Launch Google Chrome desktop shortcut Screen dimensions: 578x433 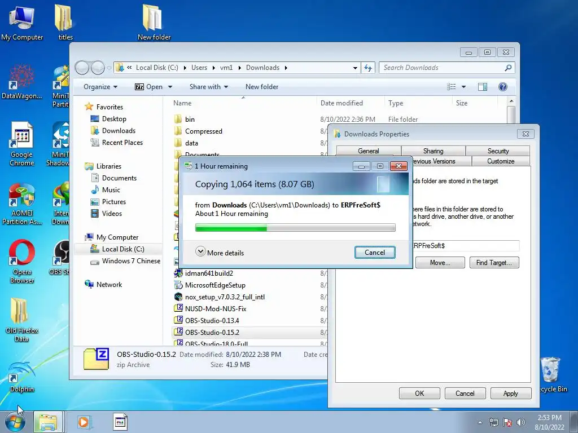(x=21, y=144)
